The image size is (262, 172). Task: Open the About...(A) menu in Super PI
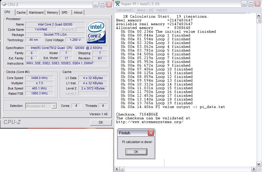(x=145, y=10)
